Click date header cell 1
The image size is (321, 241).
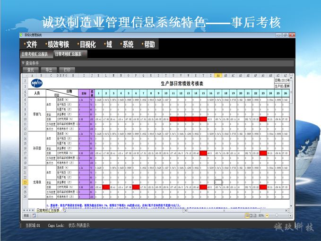point(98,93)
